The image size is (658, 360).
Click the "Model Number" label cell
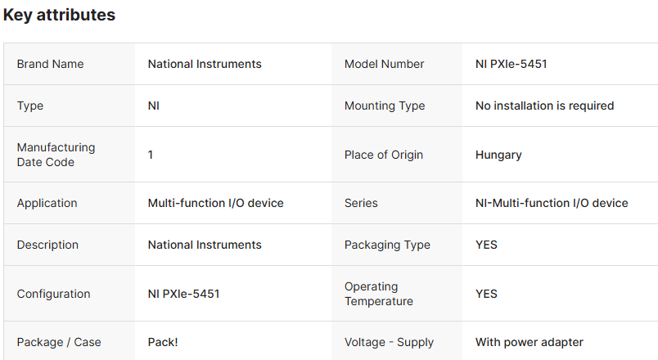(384, 64)
